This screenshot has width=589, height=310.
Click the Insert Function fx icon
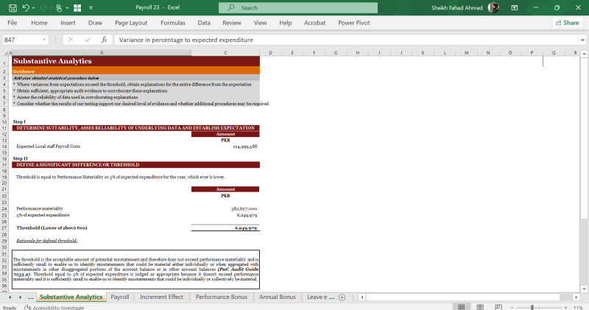104,40
